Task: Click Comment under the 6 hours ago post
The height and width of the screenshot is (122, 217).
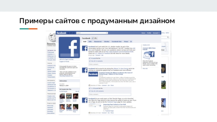Action: [98, 55]
